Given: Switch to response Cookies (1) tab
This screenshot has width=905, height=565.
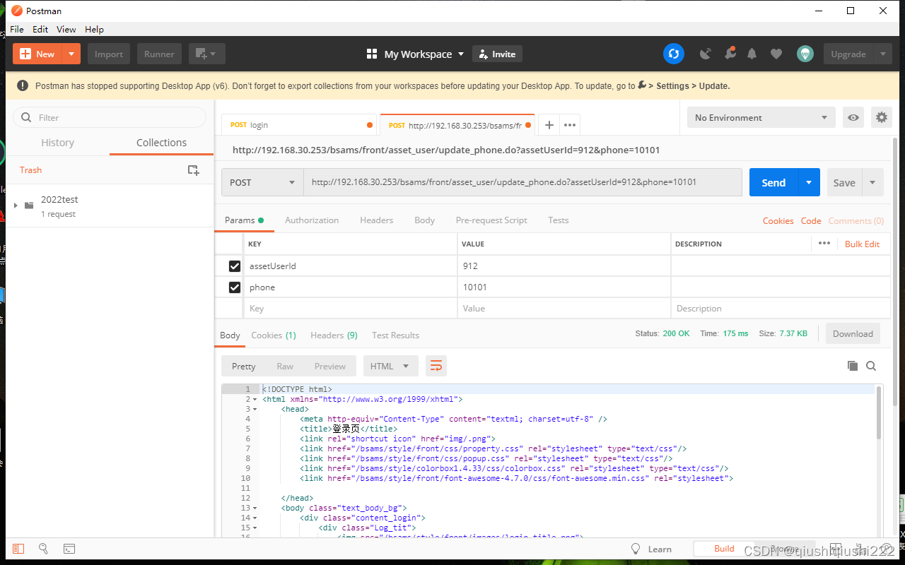Looking at the screenshot, I should [274, 335].
